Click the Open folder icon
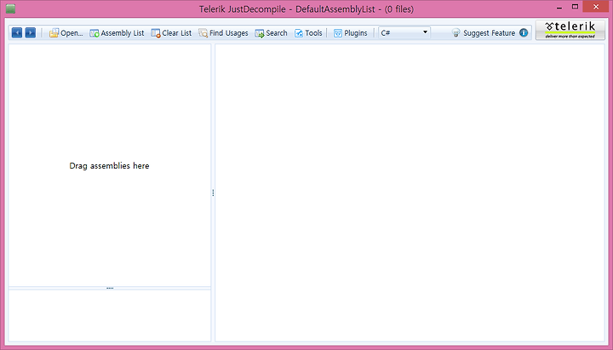Viewport: 613px width, 350px height. tap(54, 33)
